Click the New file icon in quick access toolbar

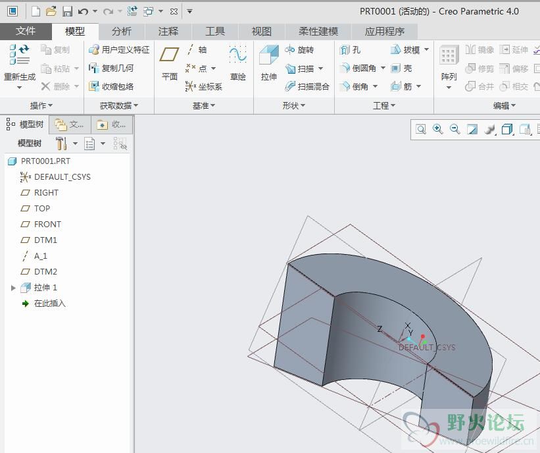36,11
